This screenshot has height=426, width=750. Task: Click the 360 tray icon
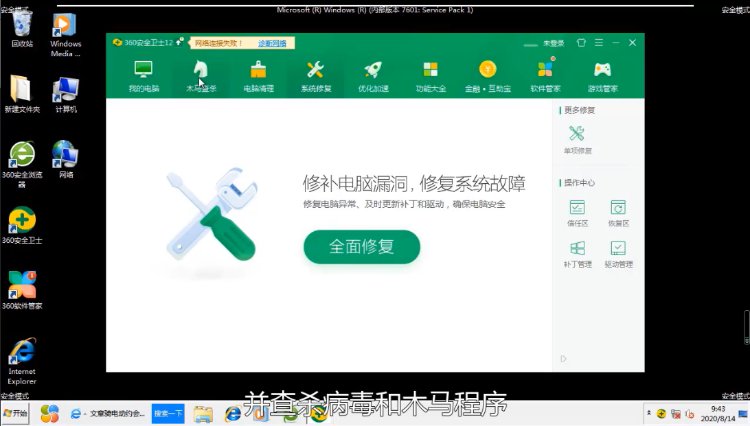pos(661,414)
